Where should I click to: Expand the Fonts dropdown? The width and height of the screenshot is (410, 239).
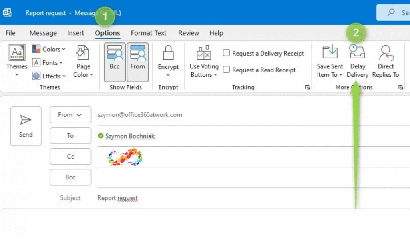pos(48,63)
